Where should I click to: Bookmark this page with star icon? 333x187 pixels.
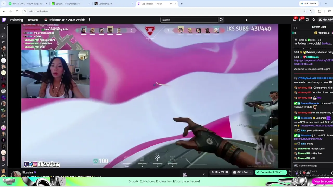(311, 11)
